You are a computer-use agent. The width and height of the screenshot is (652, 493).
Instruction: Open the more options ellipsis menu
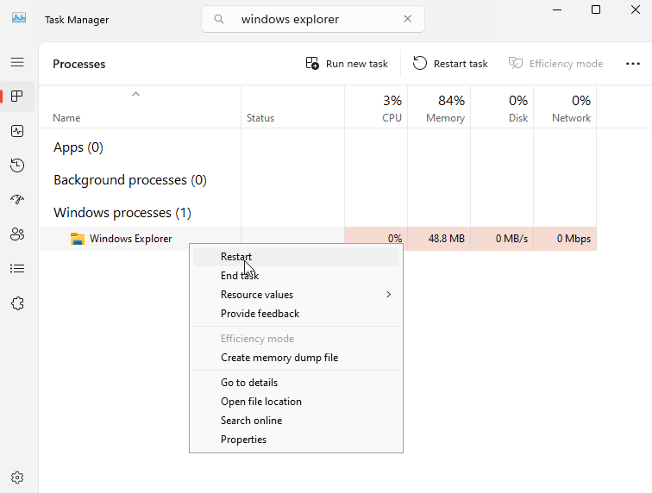point(633,64)
